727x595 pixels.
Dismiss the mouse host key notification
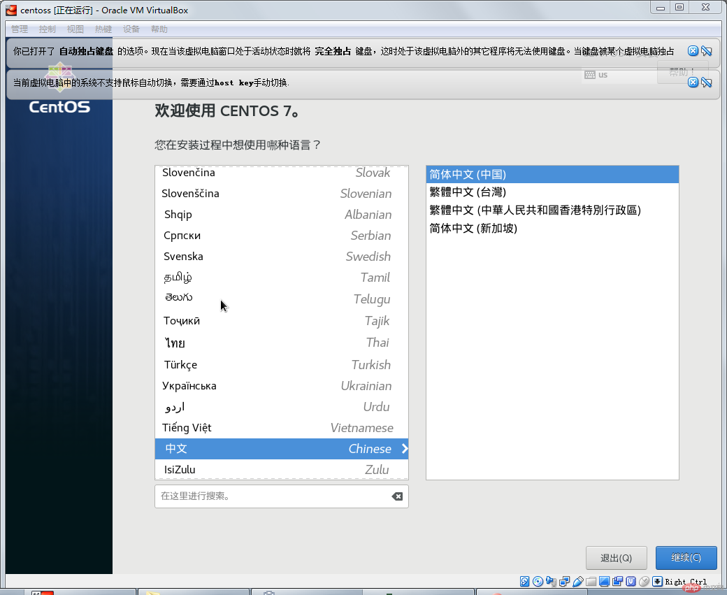(693, 83)
